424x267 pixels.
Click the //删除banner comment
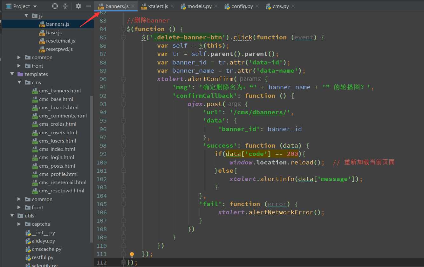click(148, 21)
